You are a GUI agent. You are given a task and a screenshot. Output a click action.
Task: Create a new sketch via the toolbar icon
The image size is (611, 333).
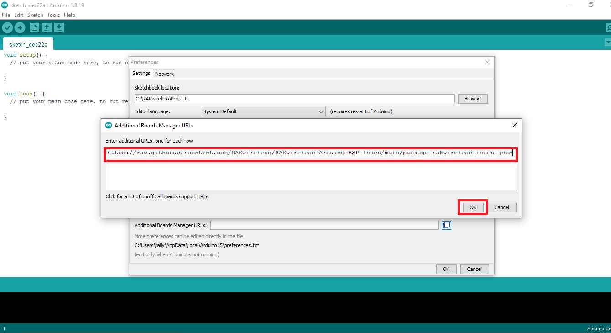[x=34, y=27]
